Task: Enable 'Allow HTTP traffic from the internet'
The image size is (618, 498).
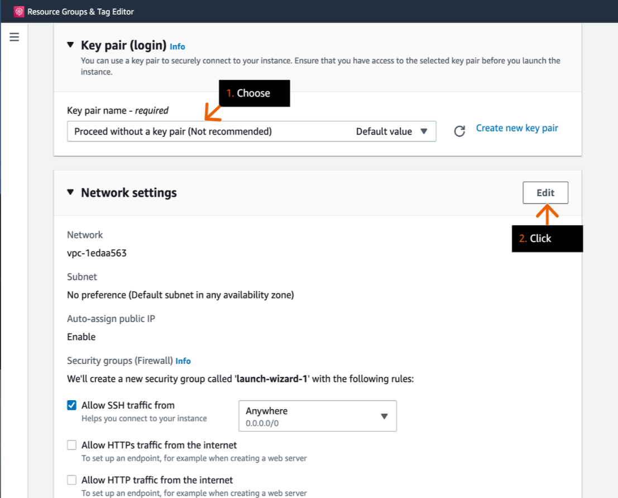Action: pos(71,480)
